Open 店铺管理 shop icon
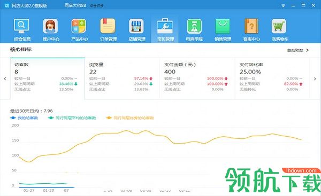The width and height of the screenshot is (321, 196). [x=136, y=26]
